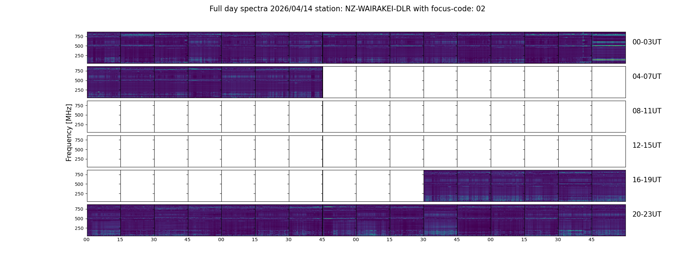Click the last filled spectrogram panel in the 04-07UT row
Image resolution: width=695 pixels, height=265 pixels.
pos(306,82)
